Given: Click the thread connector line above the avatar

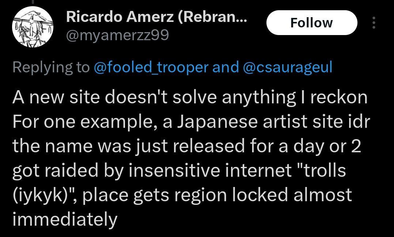Looking at the screenshot, I should 33,2.
